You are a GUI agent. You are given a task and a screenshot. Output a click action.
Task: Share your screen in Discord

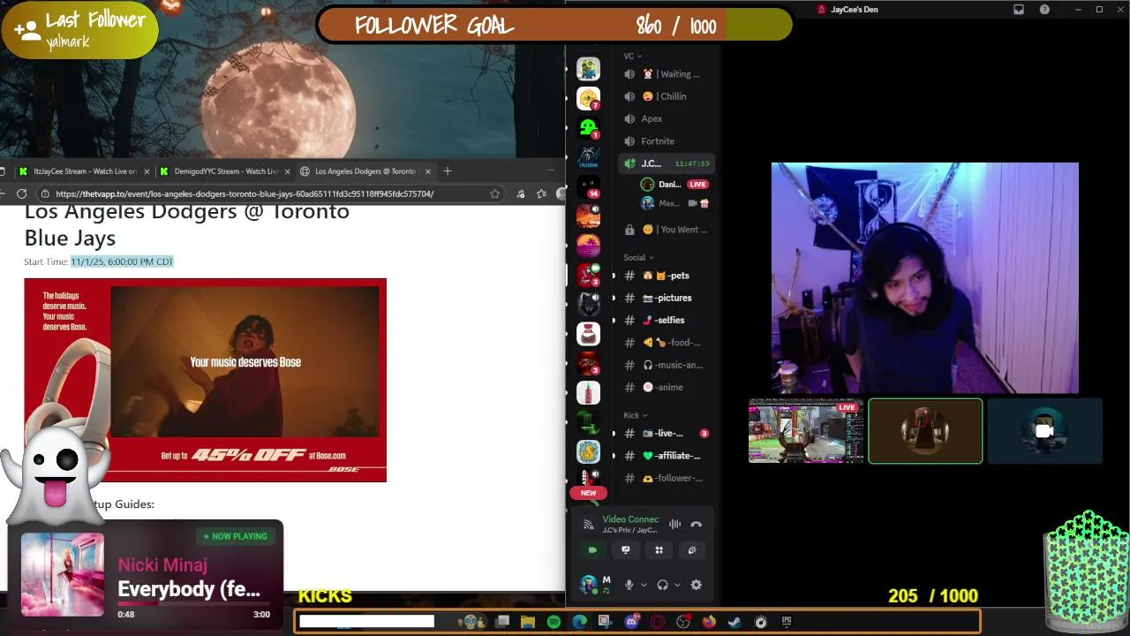pos(626,549)
